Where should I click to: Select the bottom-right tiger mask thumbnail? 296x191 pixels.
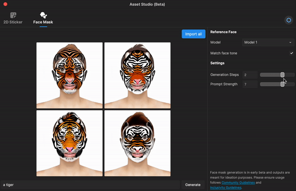[x=138, y=143]
